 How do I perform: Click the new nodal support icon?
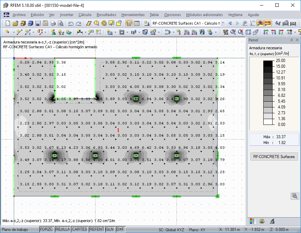click(53, 32)
